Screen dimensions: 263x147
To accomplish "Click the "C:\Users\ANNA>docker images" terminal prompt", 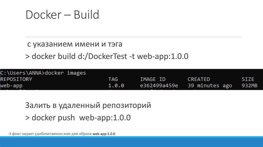I will pos(43,73).
